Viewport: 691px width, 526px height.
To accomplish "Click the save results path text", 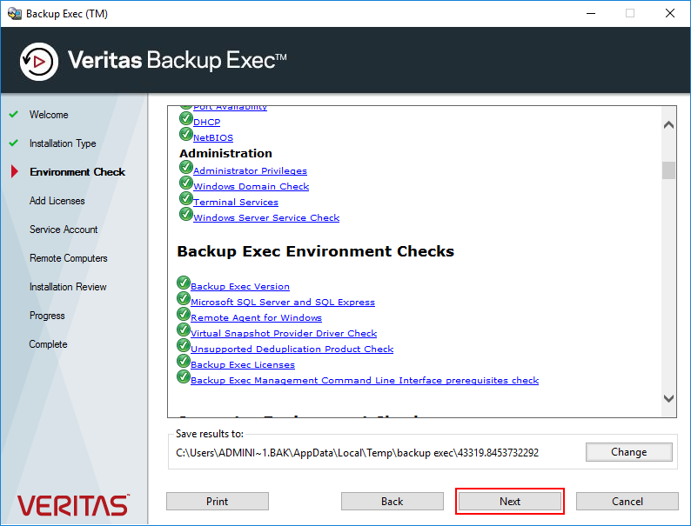I will click(357, 452).
